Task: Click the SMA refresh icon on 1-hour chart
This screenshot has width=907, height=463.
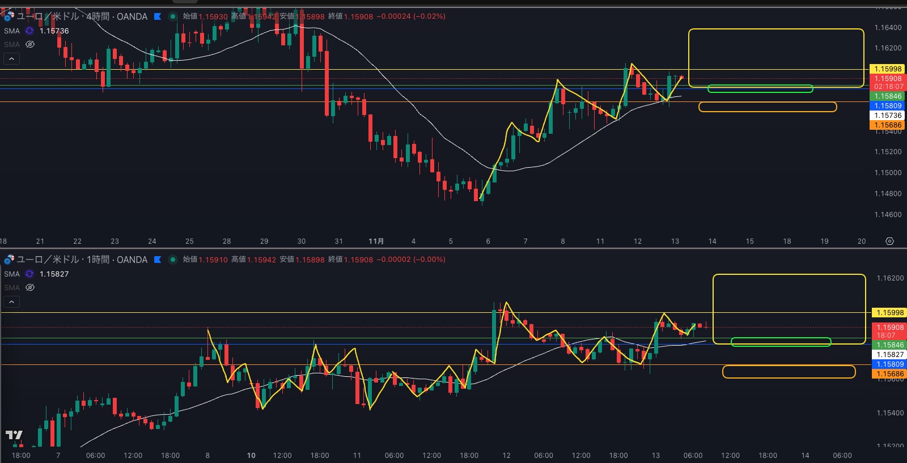Action: pyautogui.click(x=29, y=274)
